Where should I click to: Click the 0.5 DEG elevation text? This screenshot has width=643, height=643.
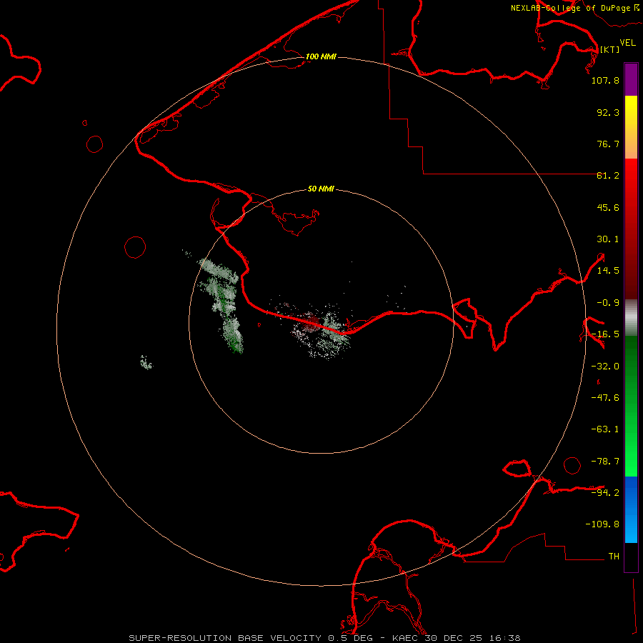tap(350, 638)
